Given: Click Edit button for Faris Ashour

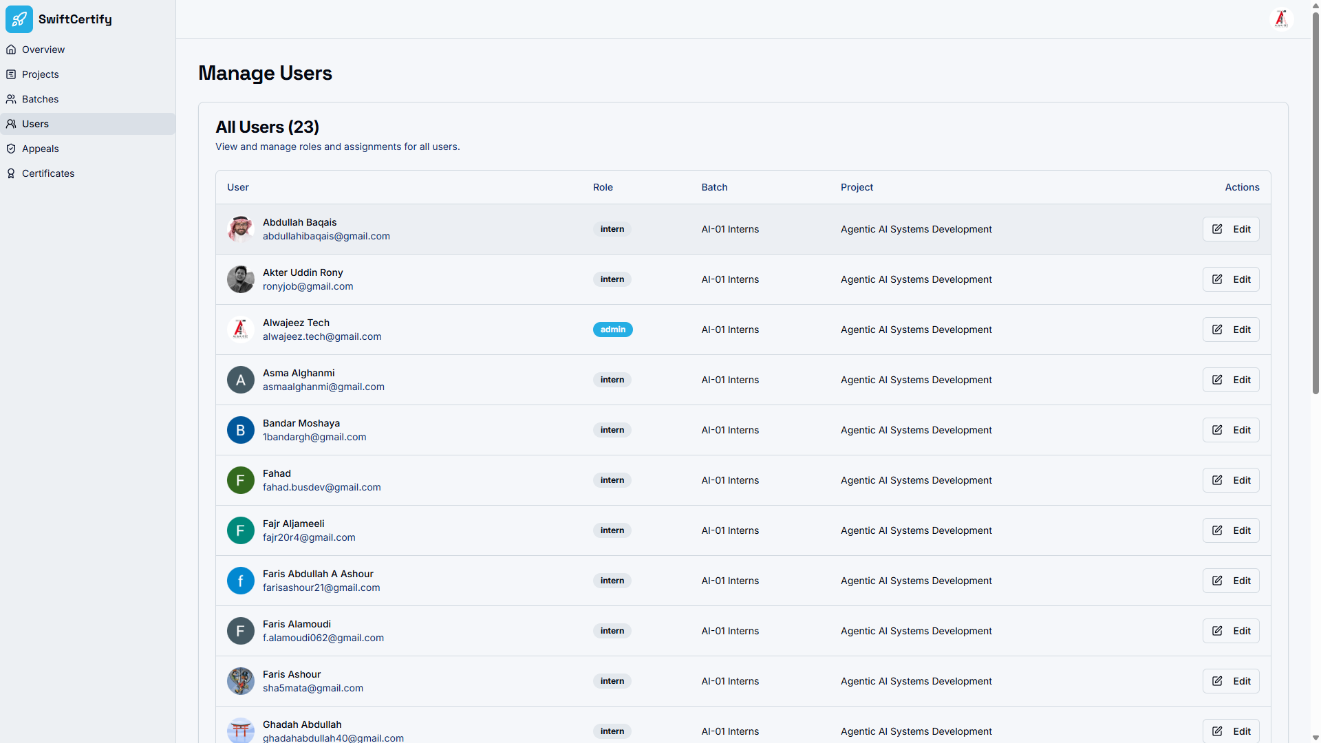Looking at the screenshot, I should tap(1231, 681).
